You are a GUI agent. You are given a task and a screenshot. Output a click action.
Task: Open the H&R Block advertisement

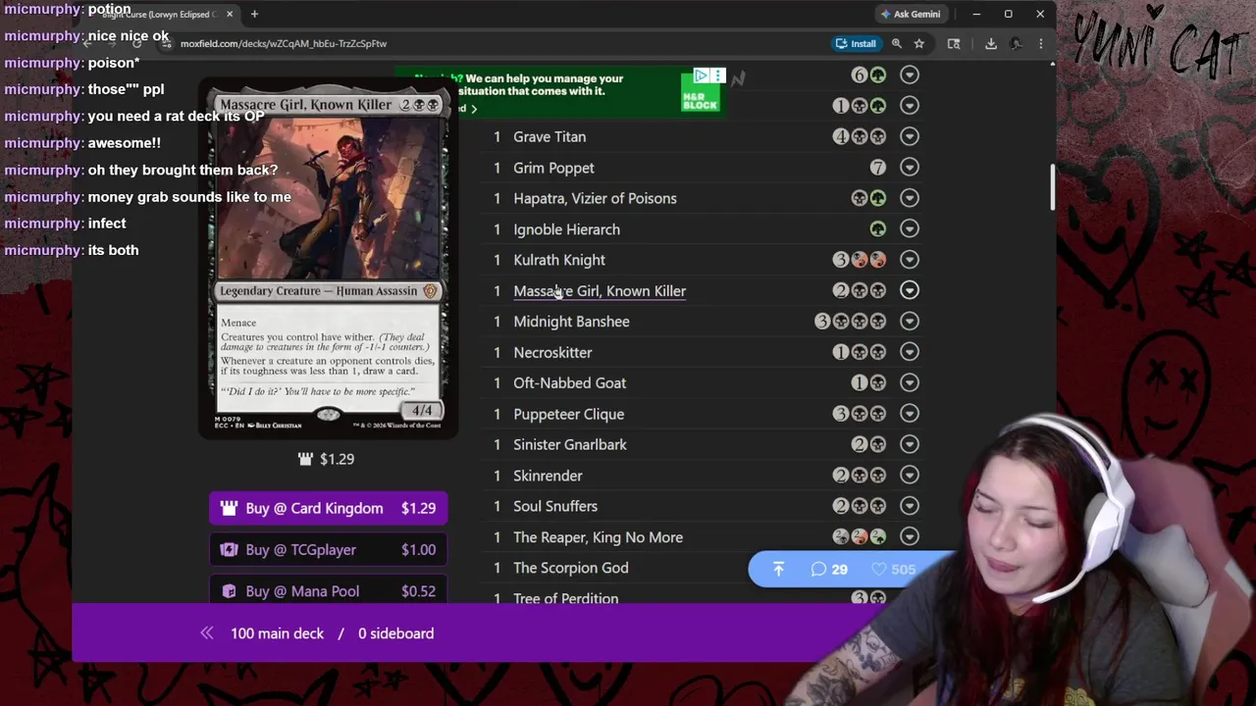point(559,92)
